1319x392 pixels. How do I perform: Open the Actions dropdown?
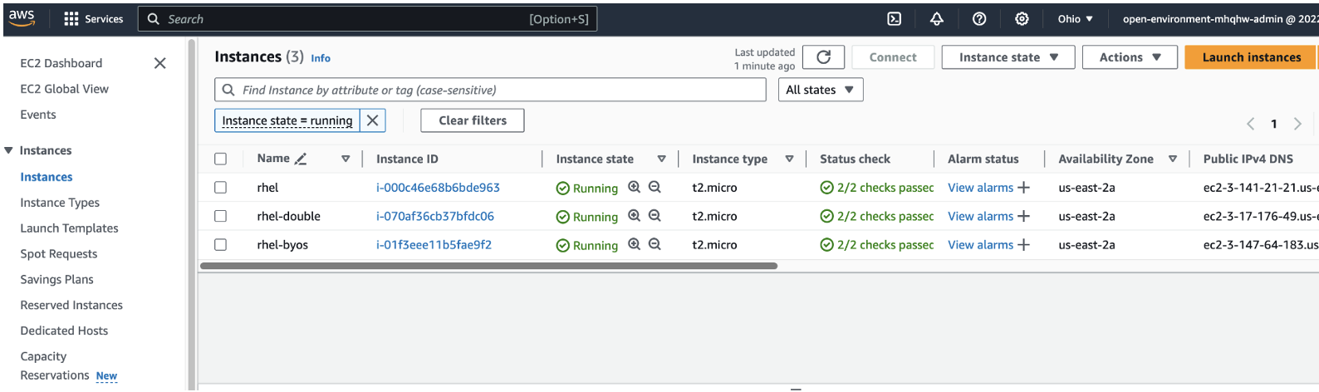pyautogui.click(x=1130, y=57)
